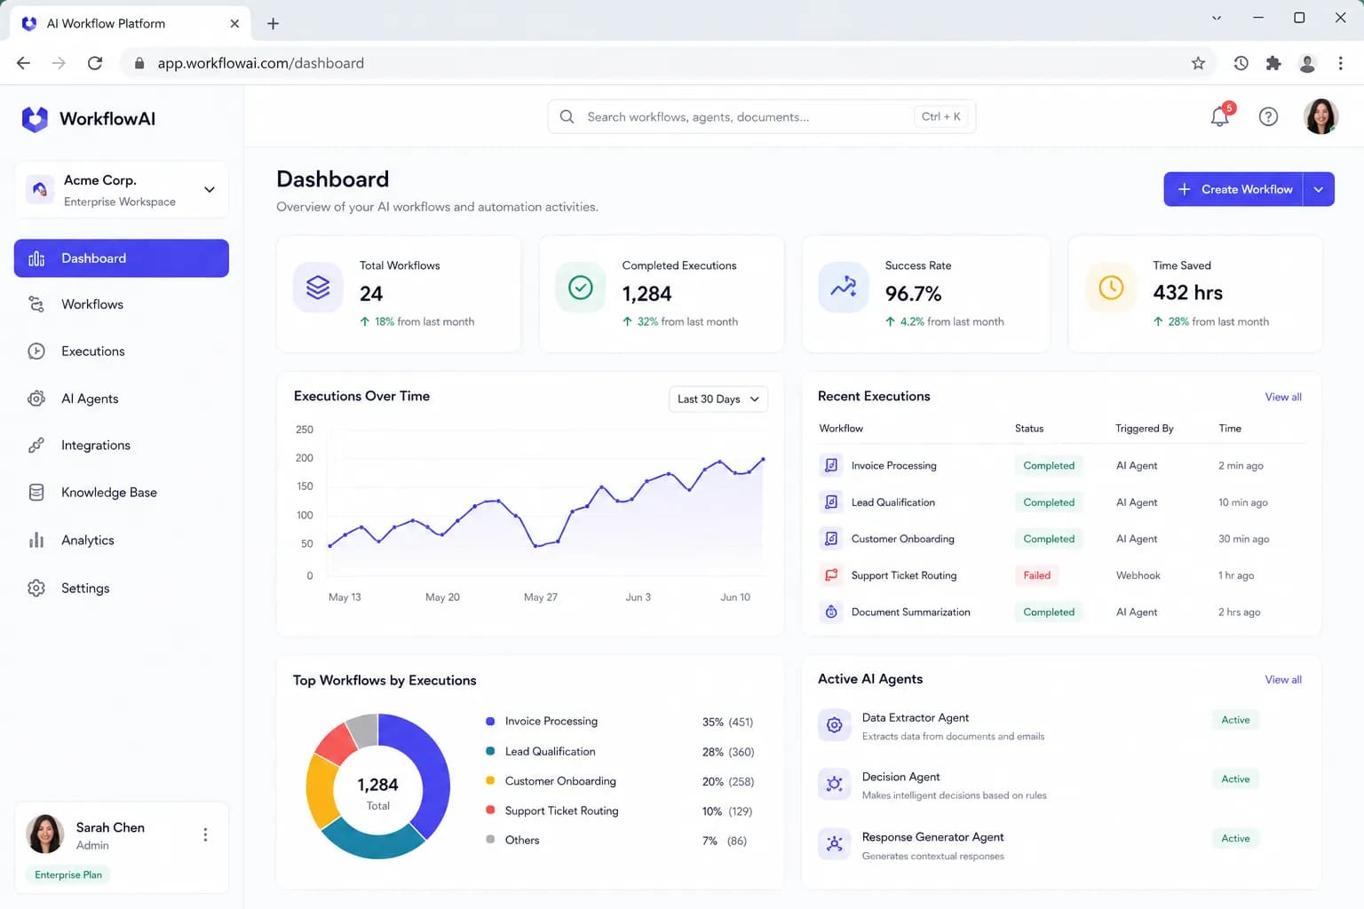Click the Total Workflows stack icon
The height and width of the screenshot is (909, 1364).
click(x=318, y=288)
